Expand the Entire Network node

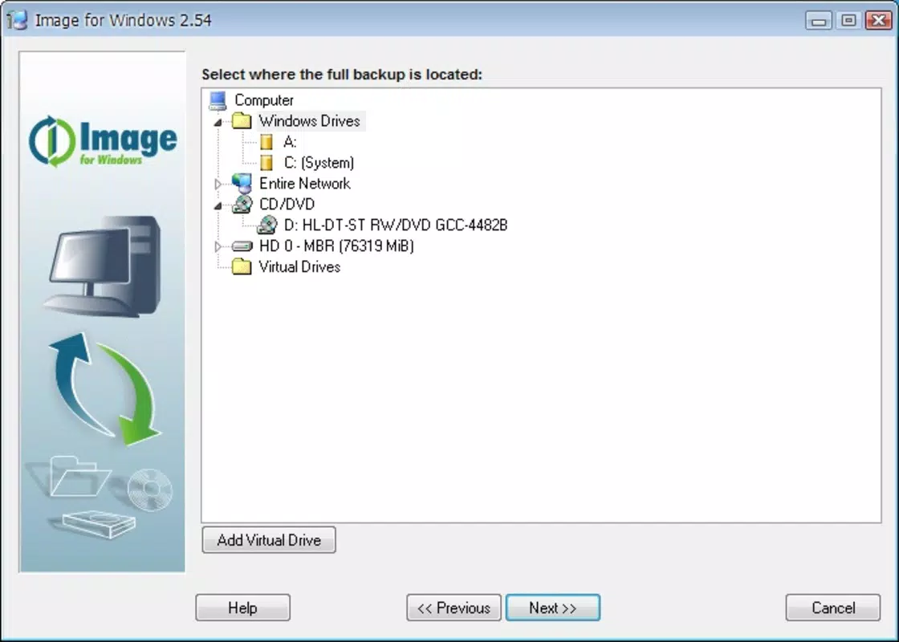(x=218, y=184)
